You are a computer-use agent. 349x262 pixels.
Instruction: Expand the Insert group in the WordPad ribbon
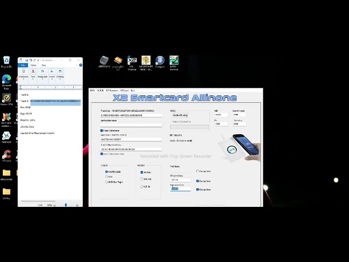click(52, 75)
